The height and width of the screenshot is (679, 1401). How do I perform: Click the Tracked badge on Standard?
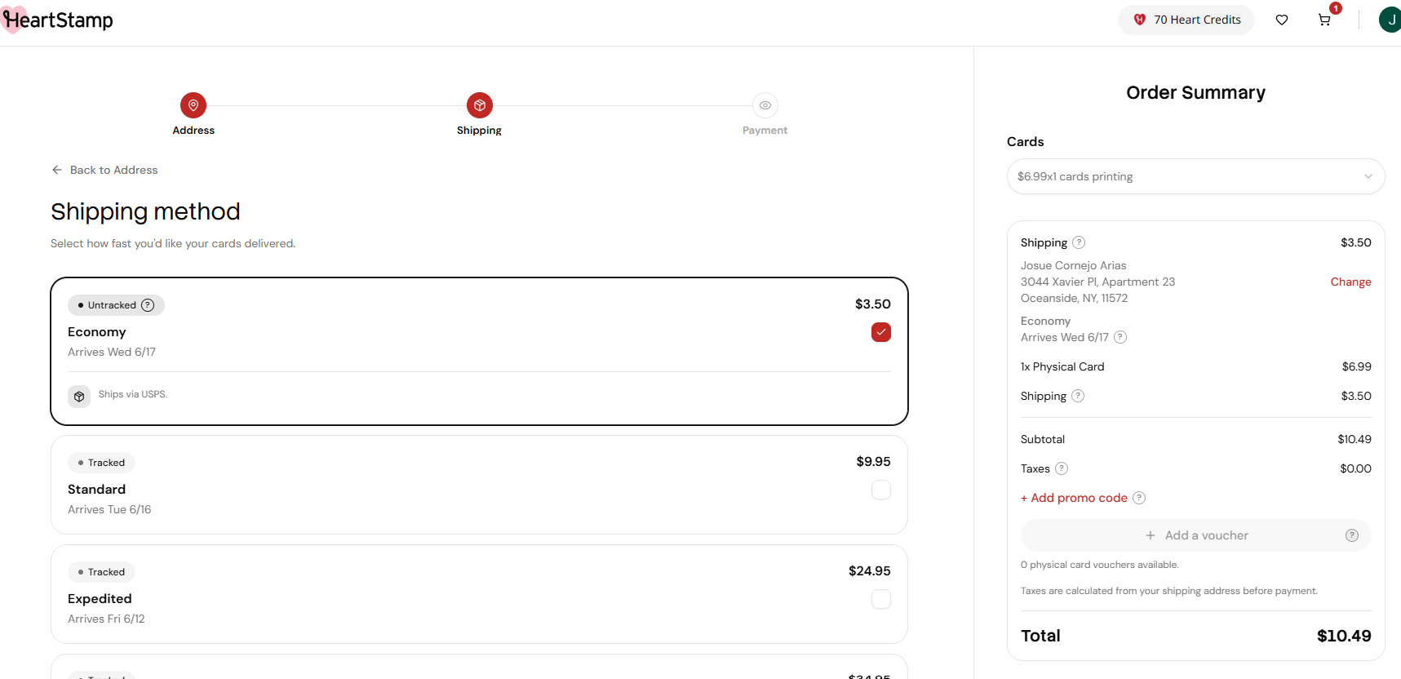[x=101, y=463]
